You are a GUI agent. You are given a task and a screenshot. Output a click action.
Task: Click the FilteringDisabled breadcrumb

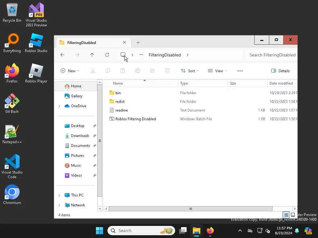coord(165,55)
